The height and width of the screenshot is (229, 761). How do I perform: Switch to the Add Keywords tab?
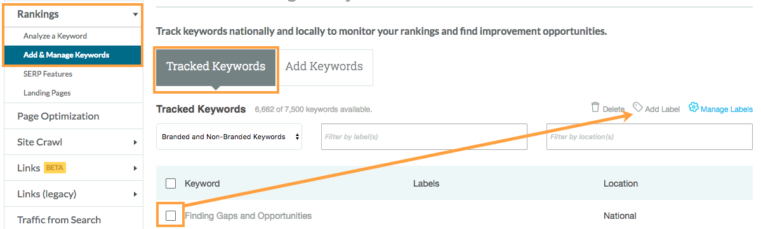point(324,67)
